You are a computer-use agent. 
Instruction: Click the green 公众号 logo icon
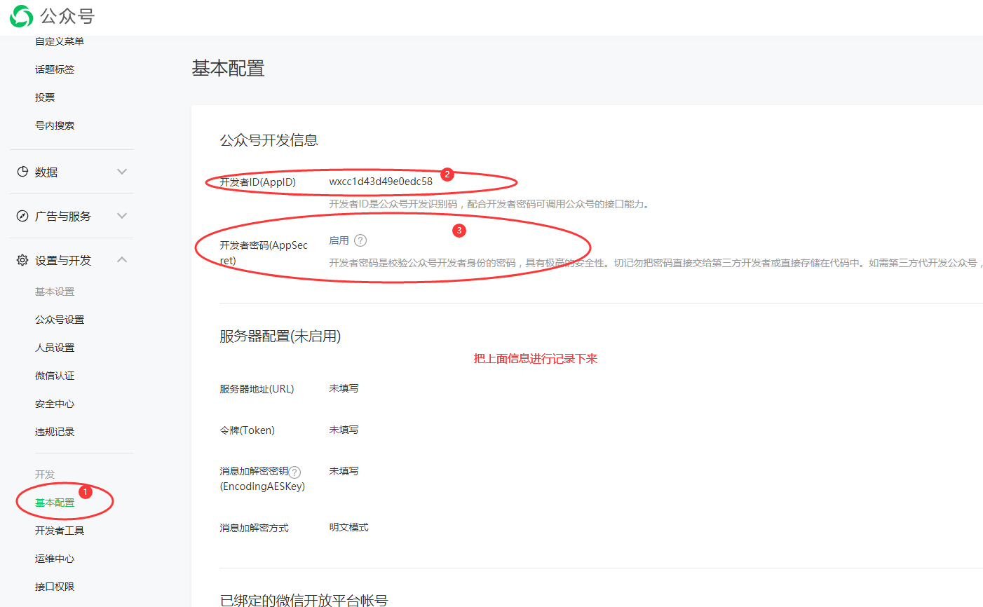[21, 16]
